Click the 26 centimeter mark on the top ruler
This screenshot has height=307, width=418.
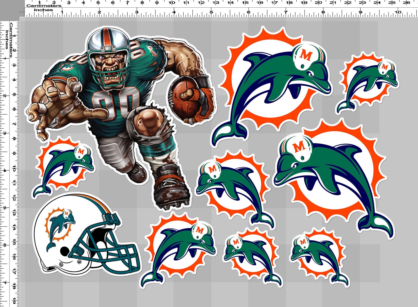click(406, 3)
